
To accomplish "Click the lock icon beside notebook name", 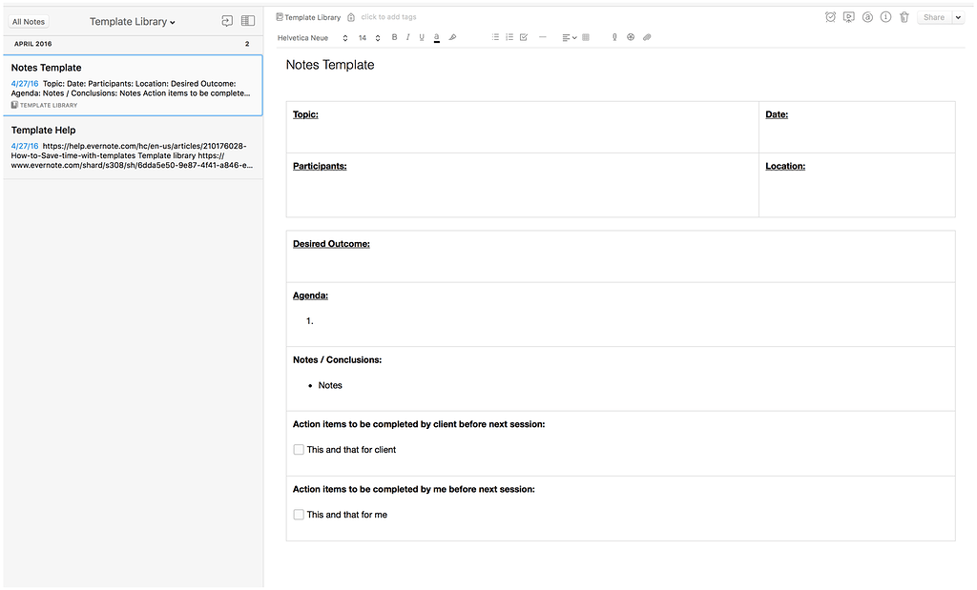I will (x=351, y=17).
